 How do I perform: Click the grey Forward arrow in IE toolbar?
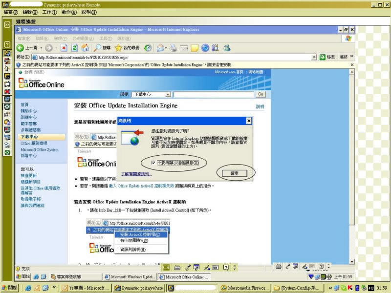tap(49, 48)
